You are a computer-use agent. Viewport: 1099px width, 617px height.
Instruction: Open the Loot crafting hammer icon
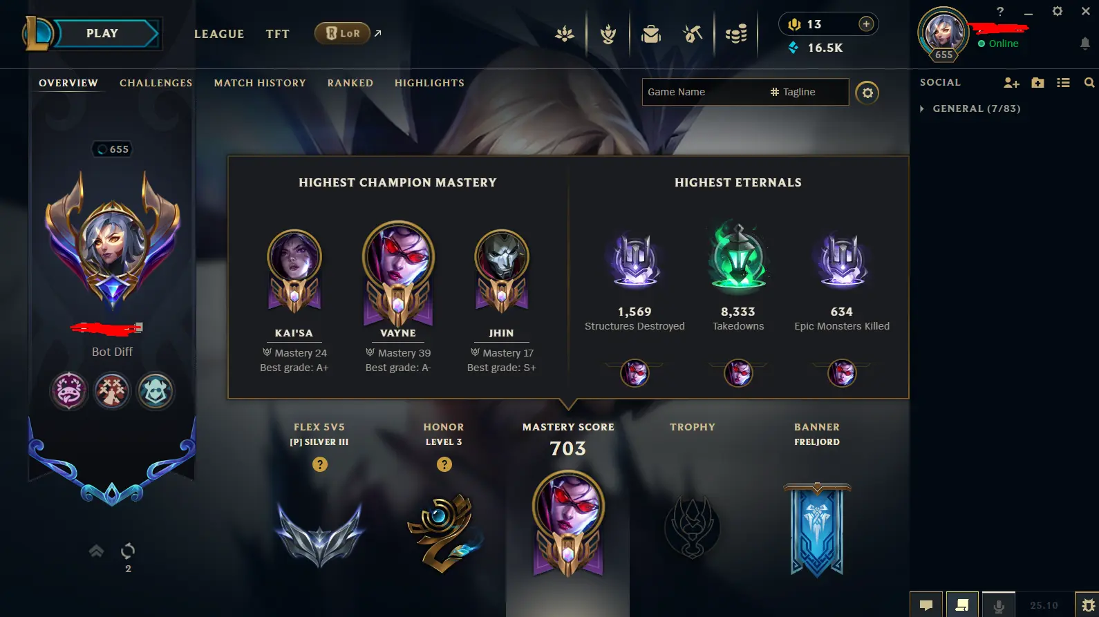(693, 33)
